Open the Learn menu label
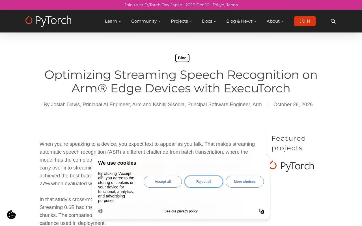 [111, 21]
